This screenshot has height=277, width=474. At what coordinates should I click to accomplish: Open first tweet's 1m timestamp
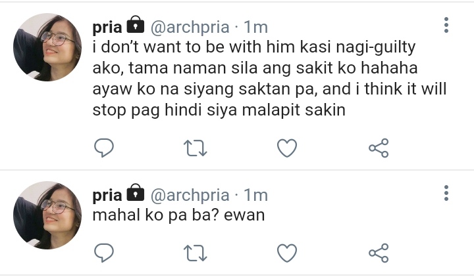(x=255, y=28)
